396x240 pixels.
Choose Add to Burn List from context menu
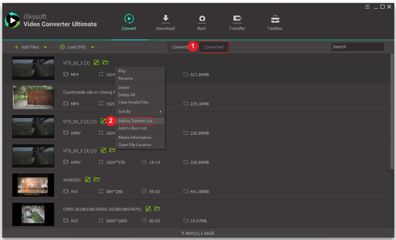coord(132,128)
